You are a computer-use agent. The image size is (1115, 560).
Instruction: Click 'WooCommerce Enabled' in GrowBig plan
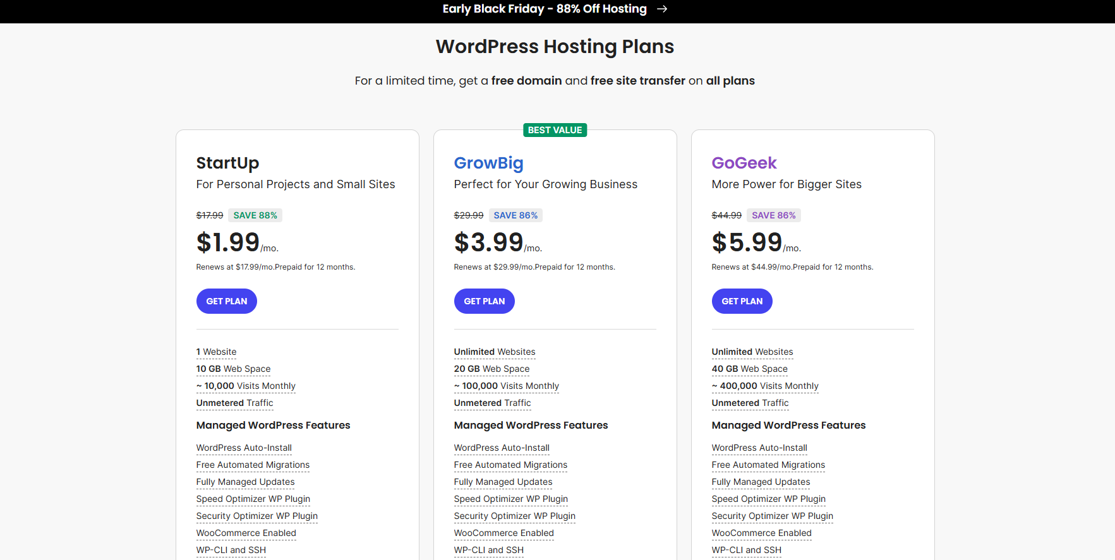504,533
